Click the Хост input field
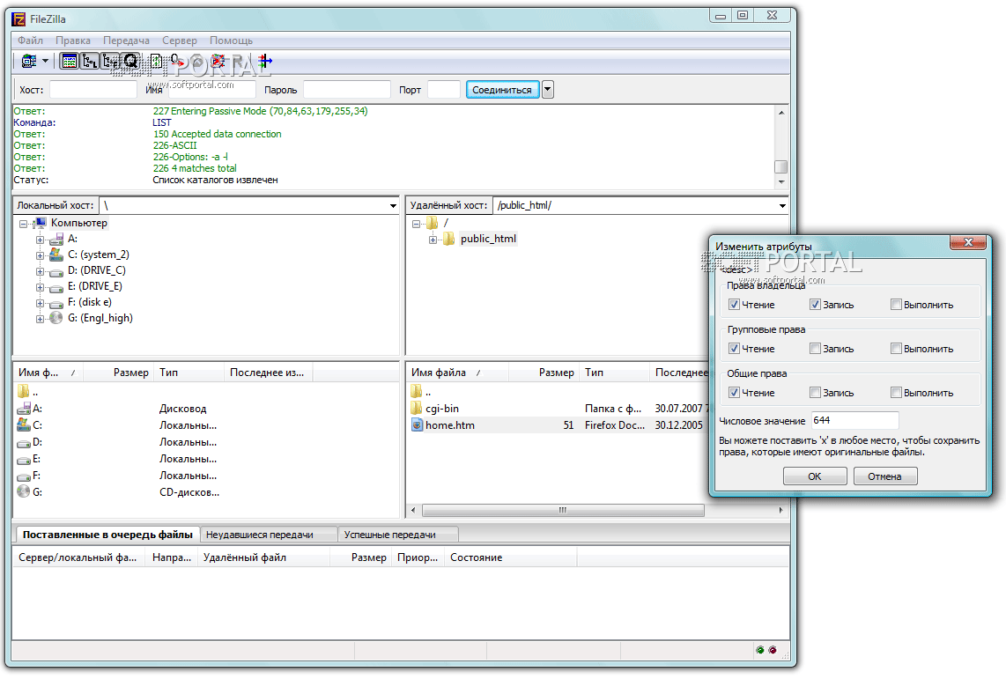 [x=93, y=90]
